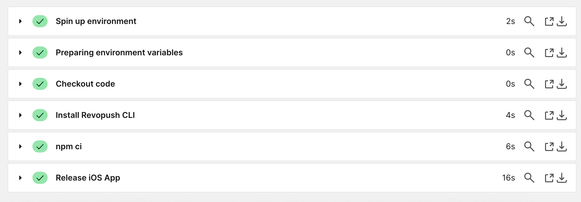Open Install Revopush CLI output in new tab
This screenshot has height=202, width=581.
[x=549, y=115]
